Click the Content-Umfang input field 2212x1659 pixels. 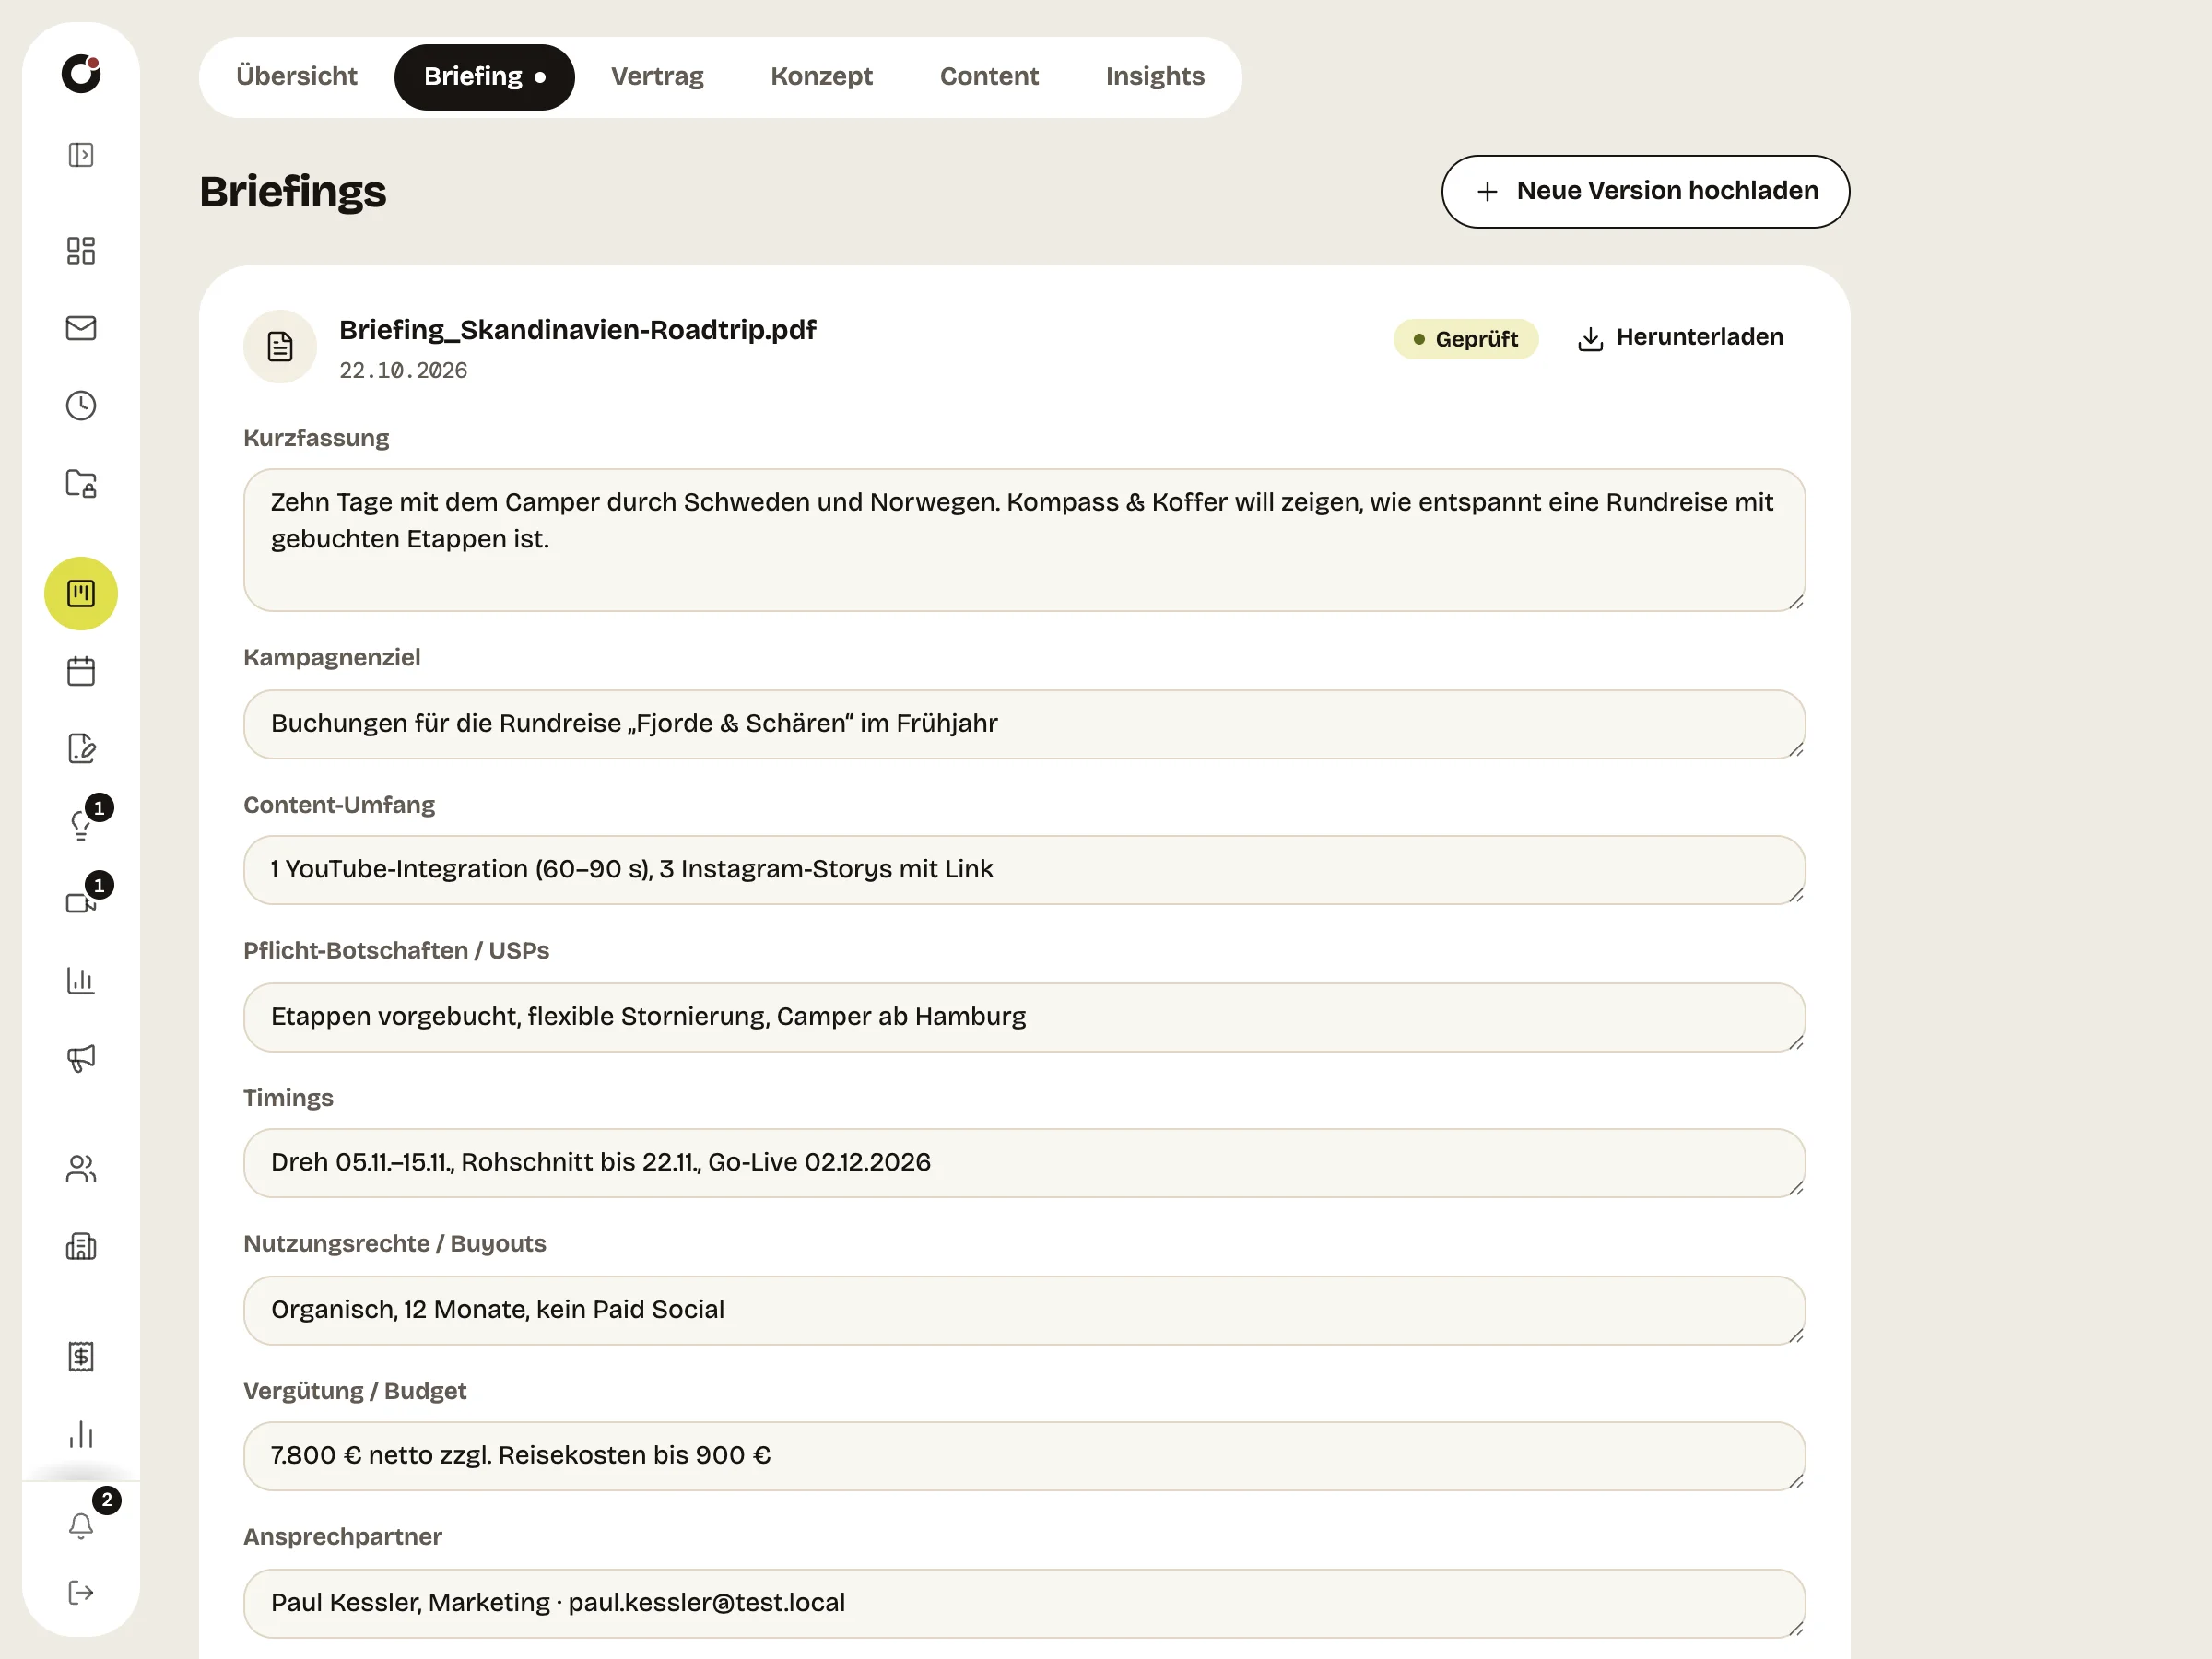click(1024, 870)
